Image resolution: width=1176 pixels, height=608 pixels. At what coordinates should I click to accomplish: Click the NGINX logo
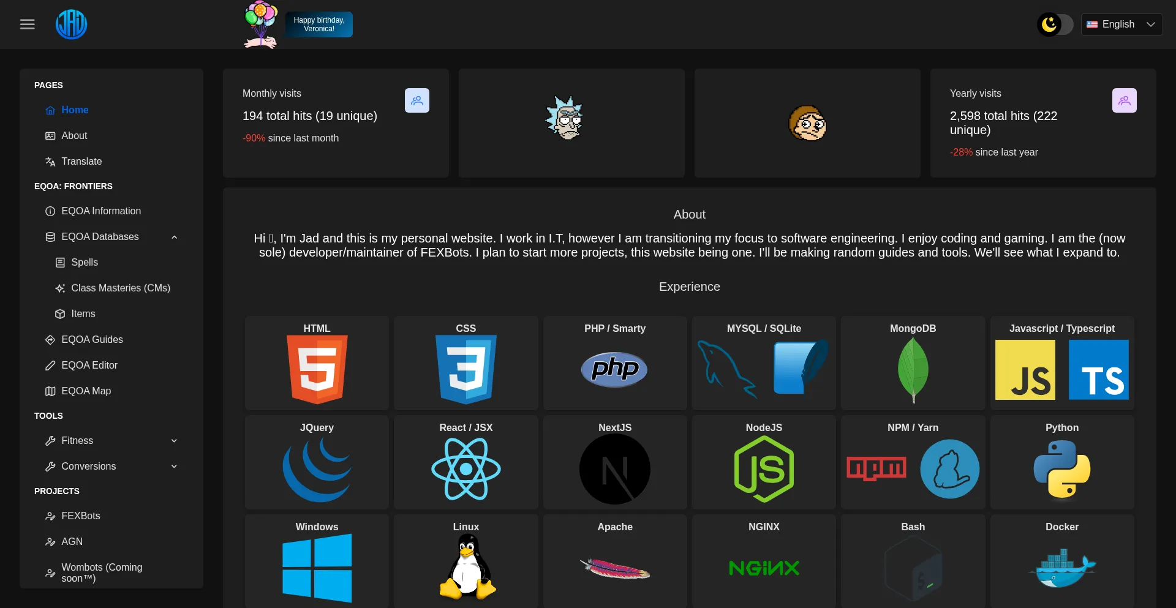pyautogui.click(x=764, y=568)
